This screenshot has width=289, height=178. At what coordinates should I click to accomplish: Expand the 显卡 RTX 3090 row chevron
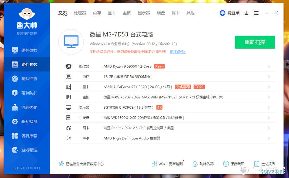tap(269, 87)
